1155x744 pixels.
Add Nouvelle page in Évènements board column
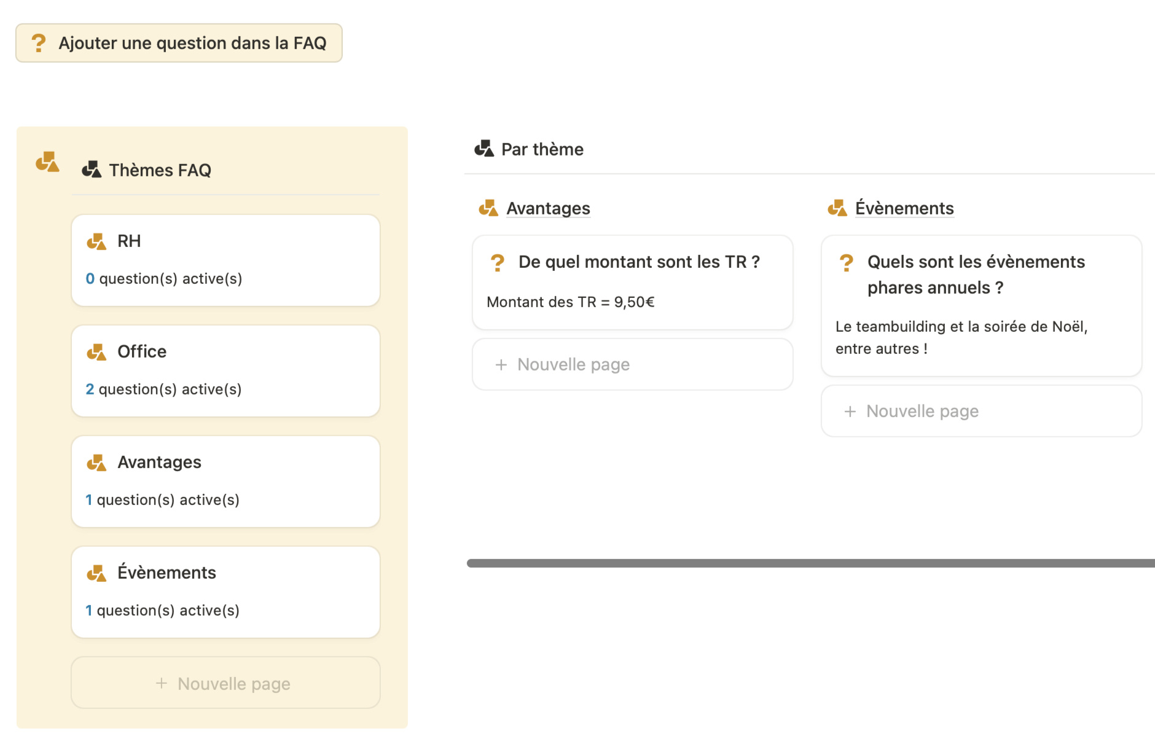[x=981, y=411]
